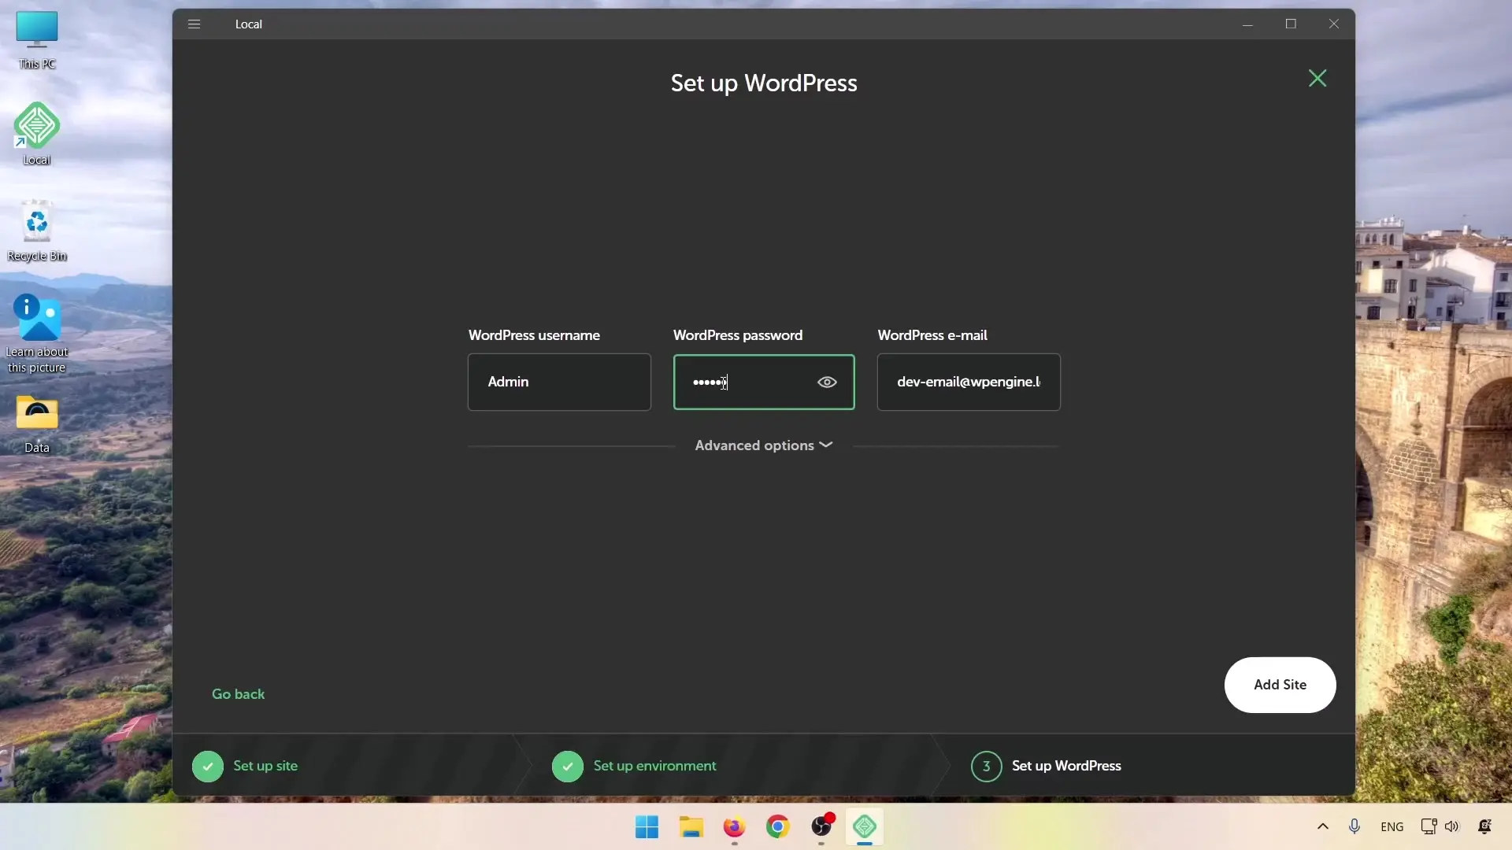This screenshot has height=850, width=1512.
Task: Open the network tray icon
Action: (1429, 826)
